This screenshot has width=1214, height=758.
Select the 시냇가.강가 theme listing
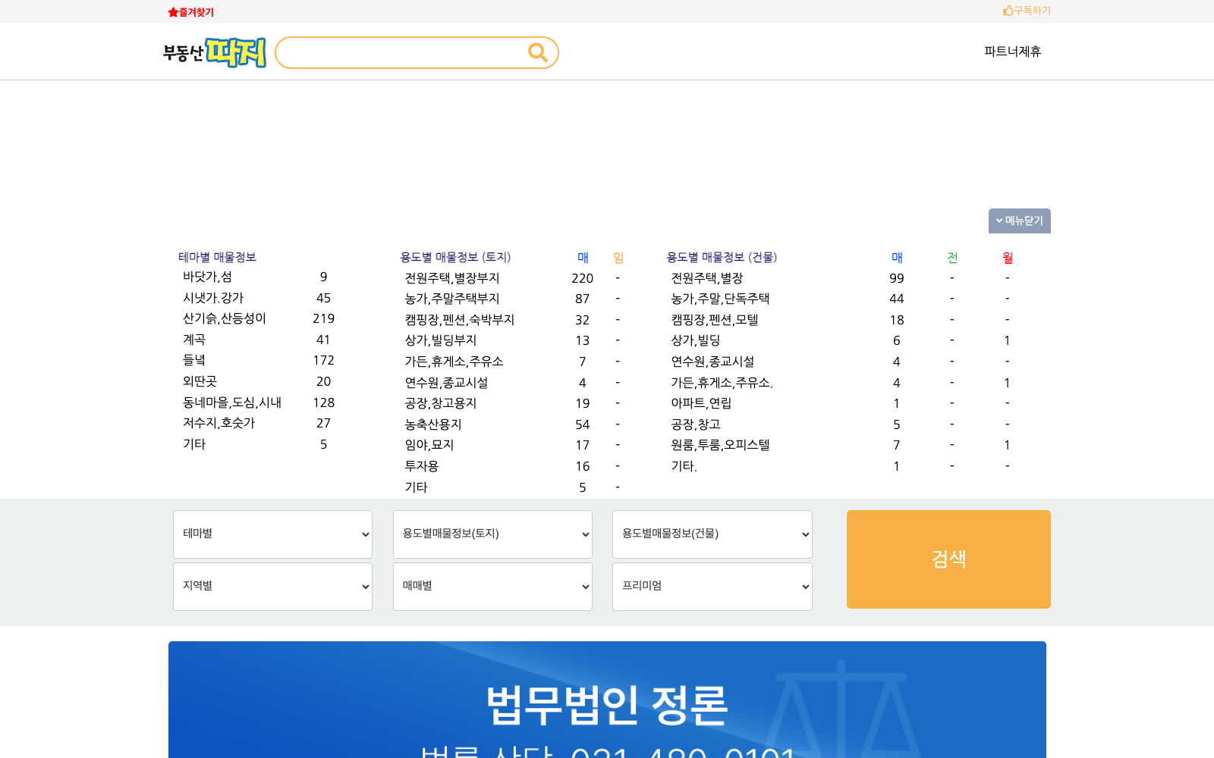coord(212,298)
